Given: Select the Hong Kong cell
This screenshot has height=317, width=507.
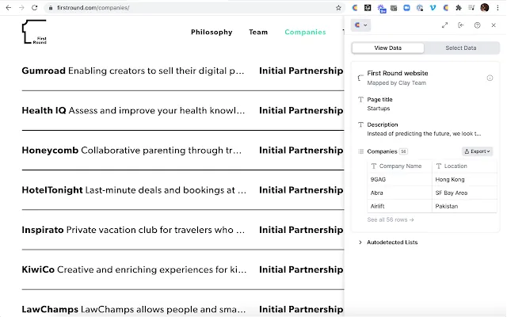Looking at the screenshot, I should pos(464,179).
